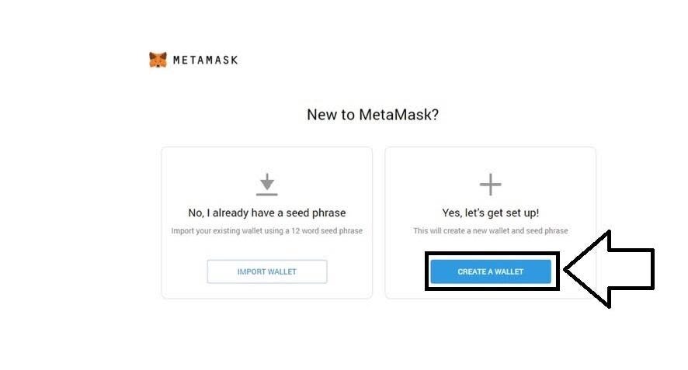Create a new wallet with the blue button
The height and width of the screenshot is (370, 688).
coord(491,271)
